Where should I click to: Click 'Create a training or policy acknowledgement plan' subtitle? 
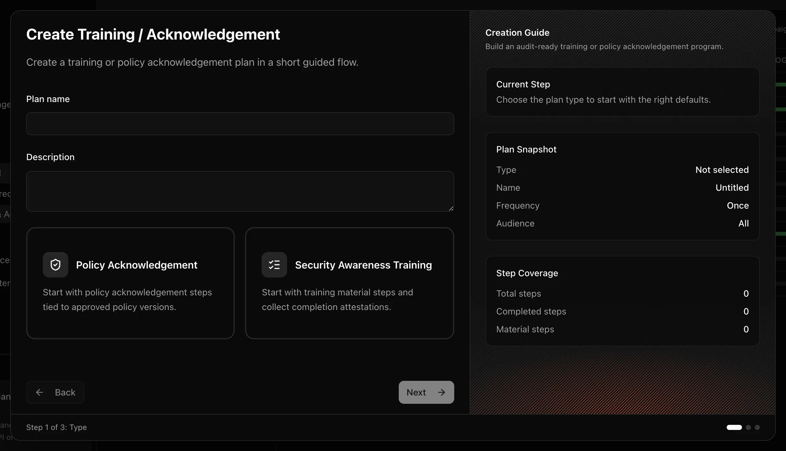pos(192,62)
